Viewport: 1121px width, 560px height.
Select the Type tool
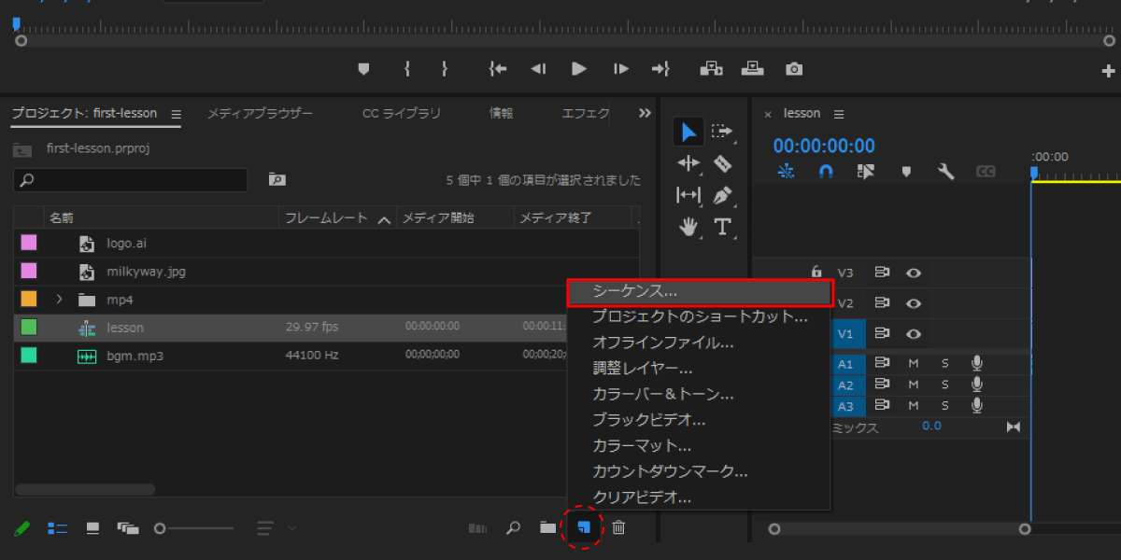722,226
